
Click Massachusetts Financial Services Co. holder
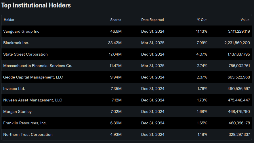point(38,66)
